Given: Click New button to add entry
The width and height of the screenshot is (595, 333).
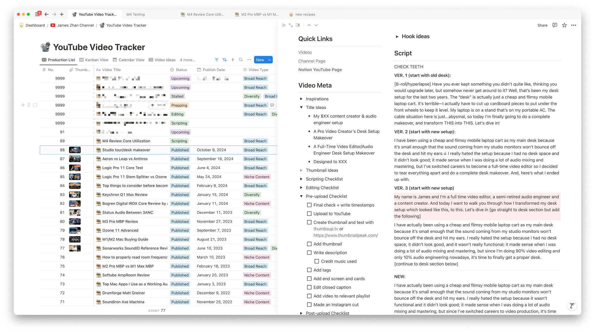Looking at the screenshot, I should 260,60.
